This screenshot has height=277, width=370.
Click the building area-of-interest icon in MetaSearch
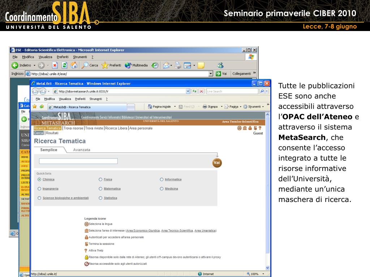245,128
